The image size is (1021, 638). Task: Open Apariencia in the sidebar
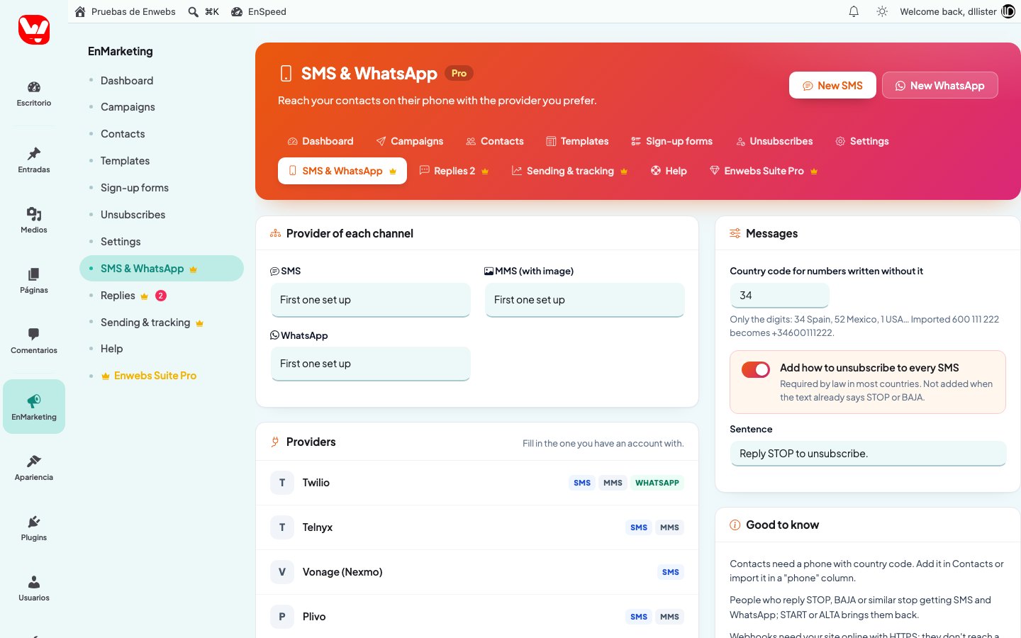click(34, 468)
